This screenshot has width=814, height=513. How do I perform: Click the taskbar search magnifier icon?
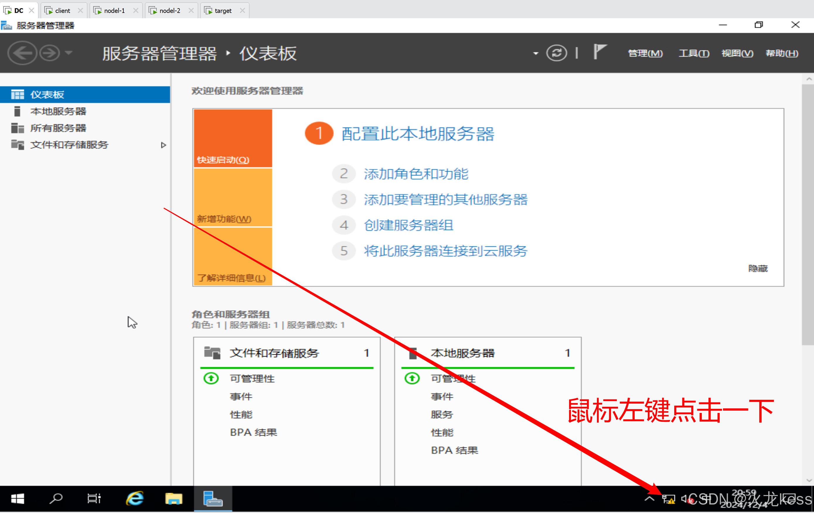tap(56, 499)
